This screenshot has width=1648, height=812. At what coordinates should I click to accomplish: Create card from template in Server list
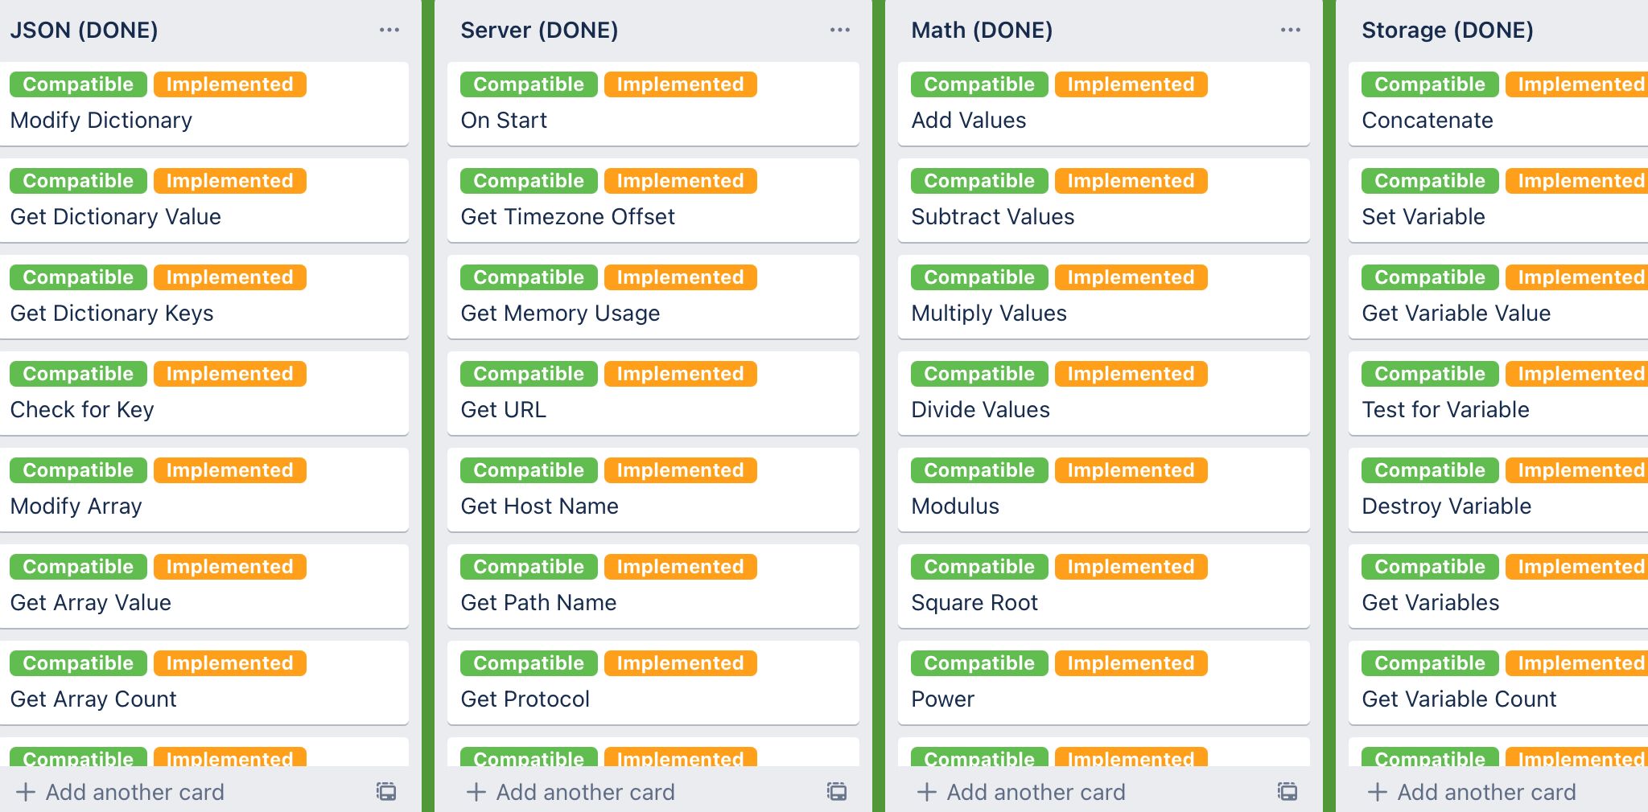(837, 792)
